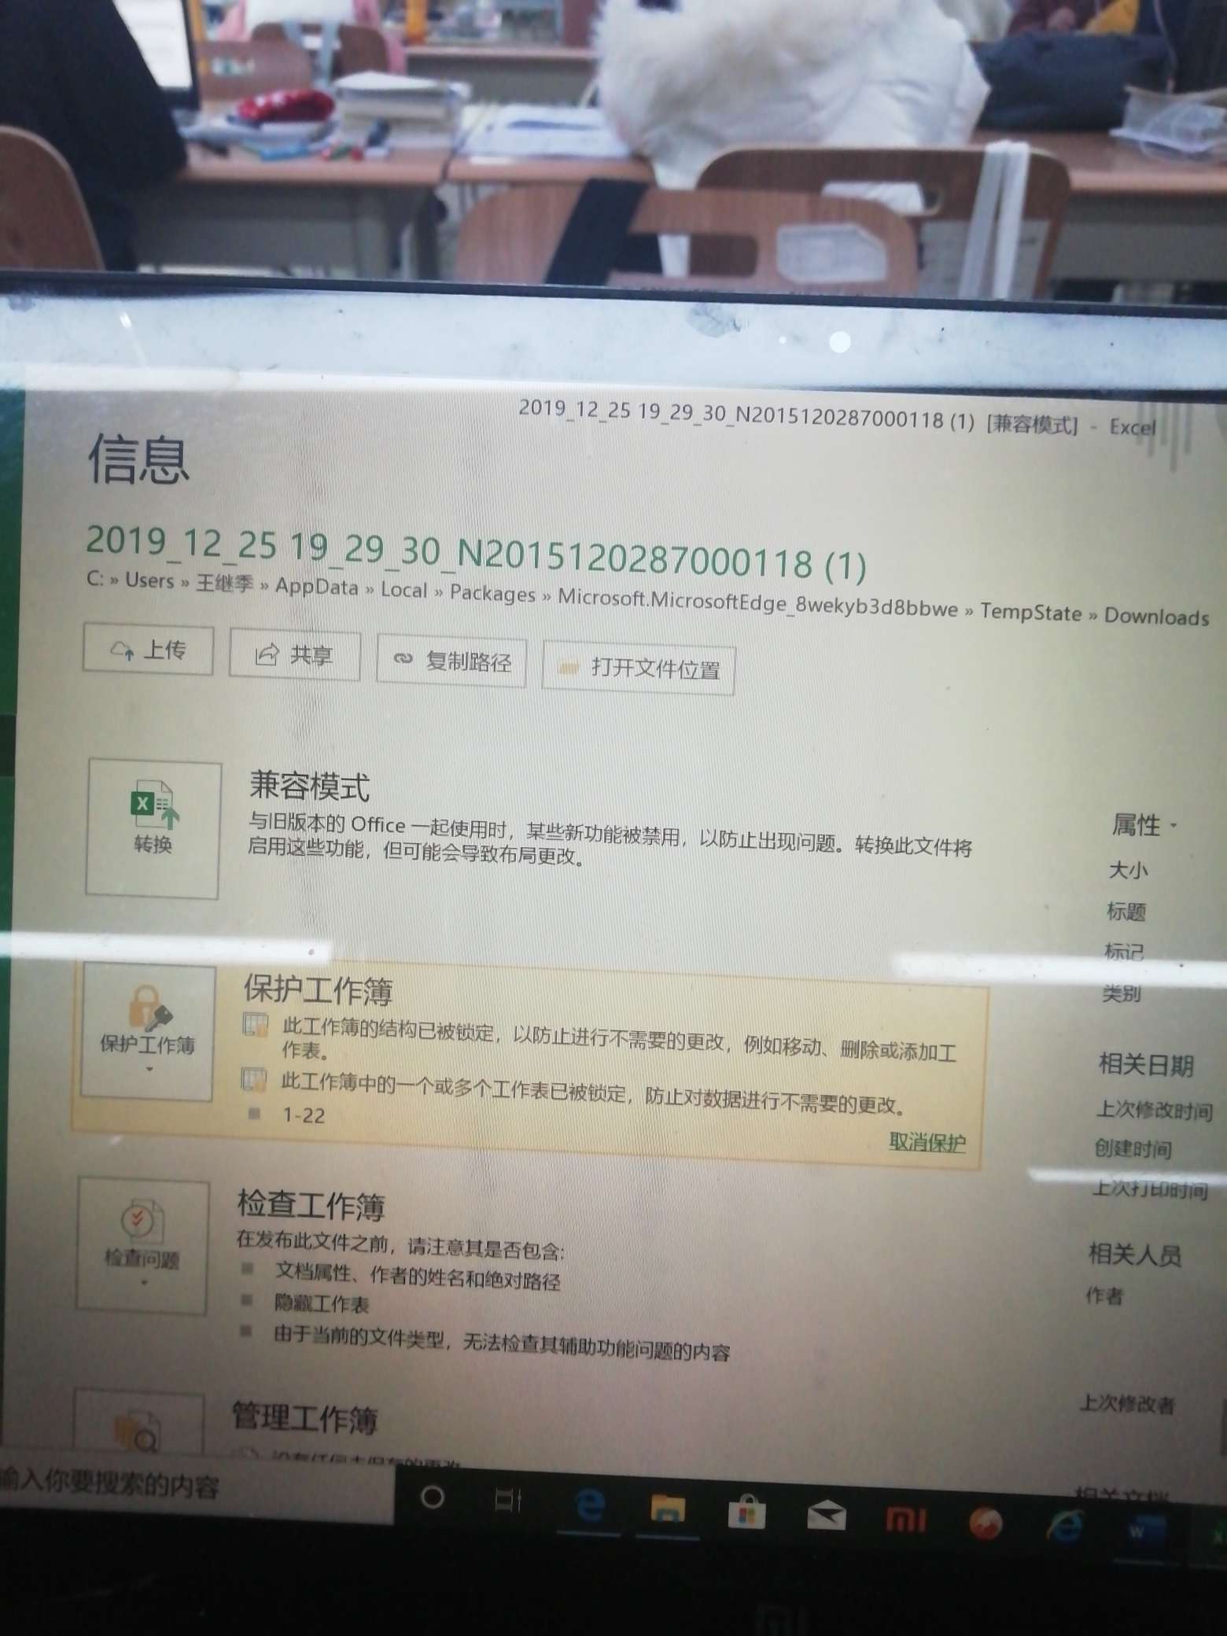1227x1636 pixels.
Task: Click the 作者 label
Action: [1105, 1295]
